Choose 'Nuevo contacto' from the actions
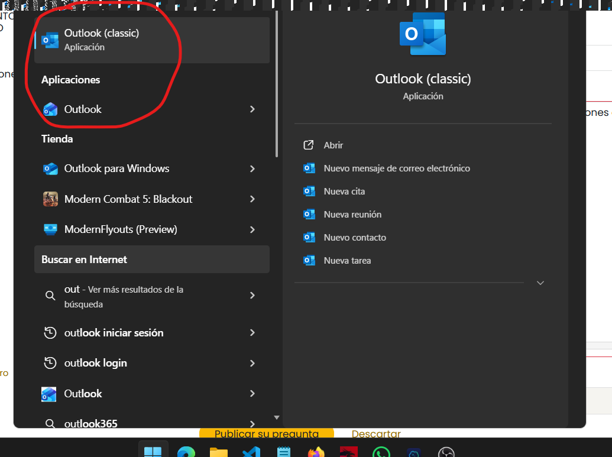Viewport: 612px width, 457px height. 355,238
